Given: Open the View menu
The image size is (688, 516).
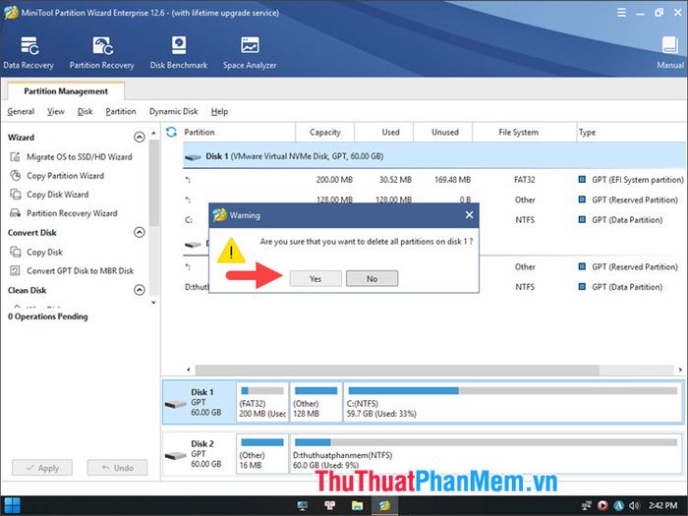Looking at the screenshot, I should (56, 111).
